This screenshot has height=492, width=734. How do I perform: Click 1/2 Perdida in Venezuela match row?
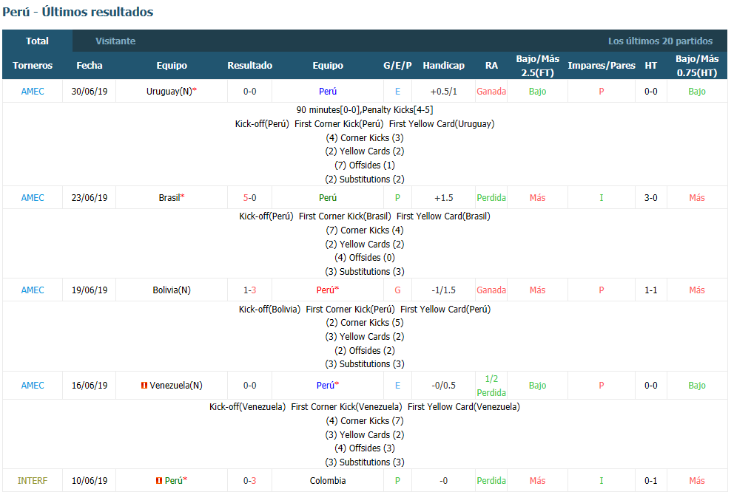491,386
